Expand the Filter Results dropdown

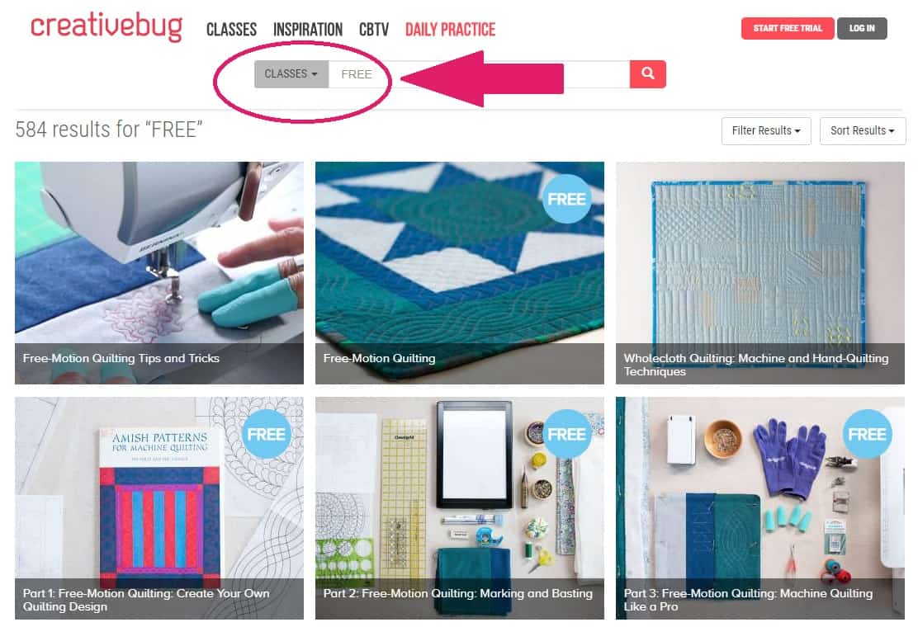coord(766,130)
